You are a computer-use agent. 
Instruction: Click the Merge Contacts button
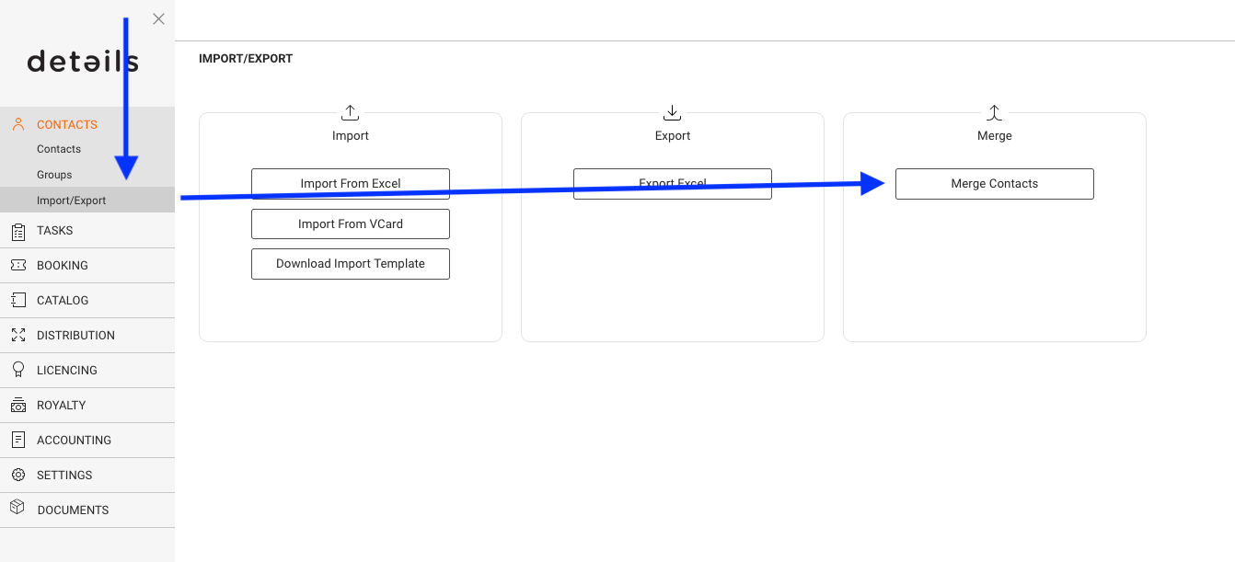995,184
